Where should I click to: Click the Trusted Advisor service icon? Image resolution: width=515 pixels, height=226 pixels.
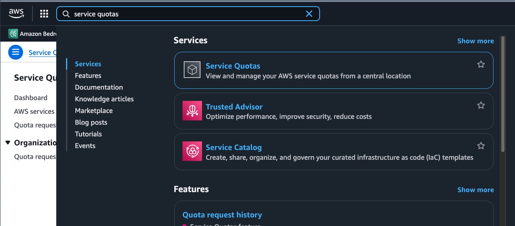click(192, 111)
